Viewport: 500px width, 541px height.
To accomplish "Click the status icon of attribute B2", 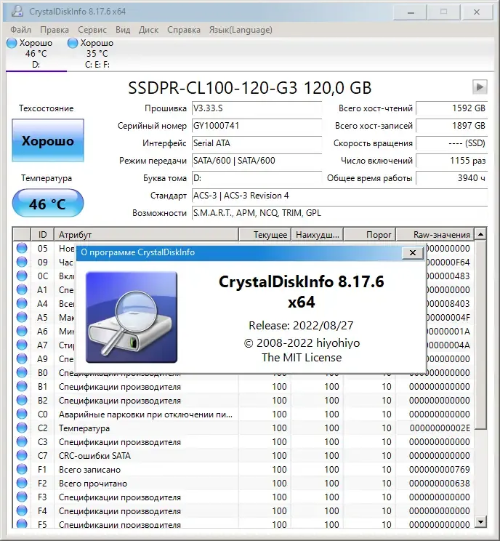I will pyautogui.click(x=22, y=400).
